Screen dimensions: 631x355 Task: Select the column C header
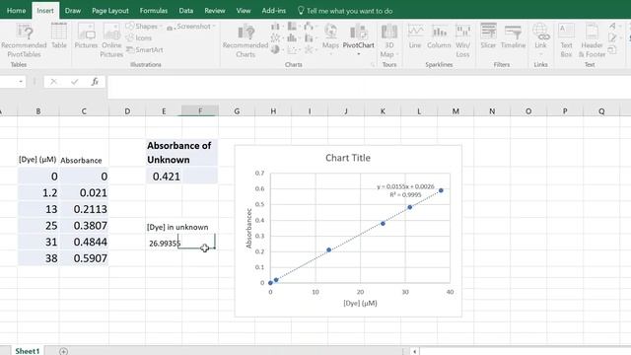tap(84, 111)
